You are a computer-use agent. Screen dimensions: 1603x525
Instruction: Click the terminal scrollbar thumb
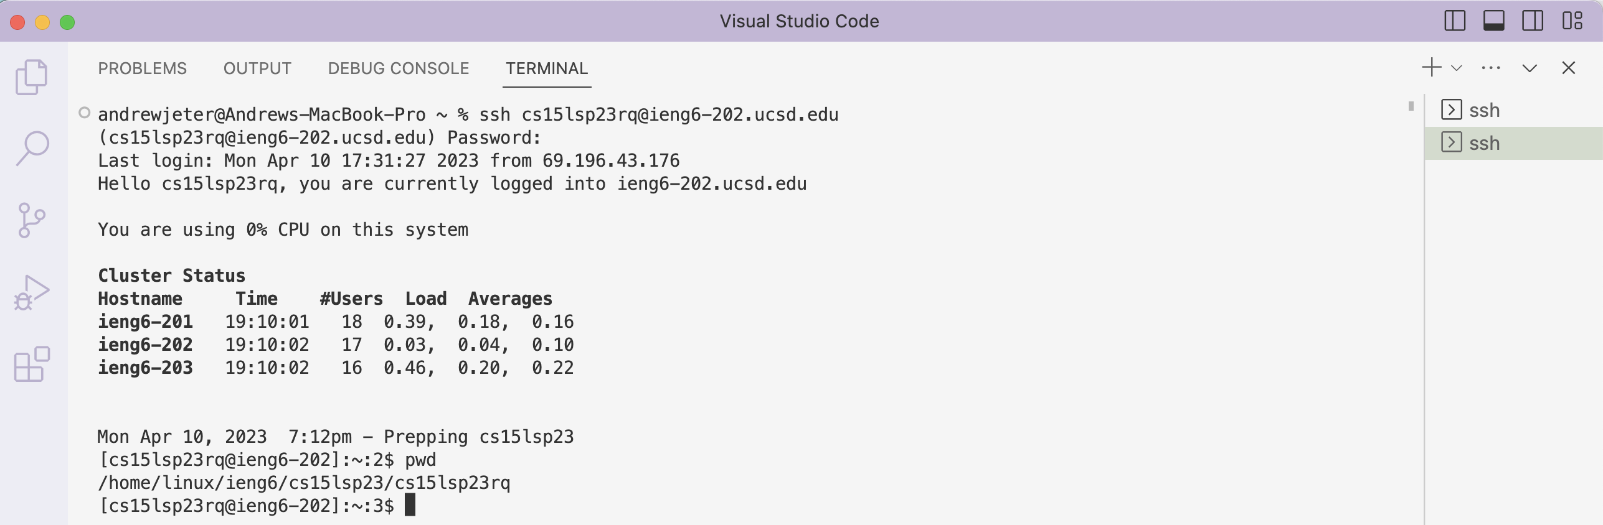[x=1411, y=106]
